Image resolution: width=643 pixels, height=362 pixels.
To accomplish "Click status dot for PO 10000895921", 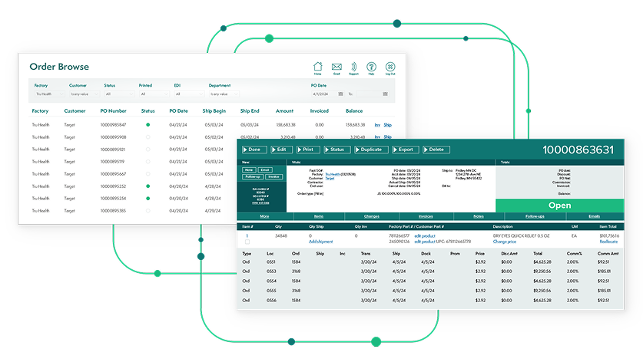I will (x=148, y=150).
